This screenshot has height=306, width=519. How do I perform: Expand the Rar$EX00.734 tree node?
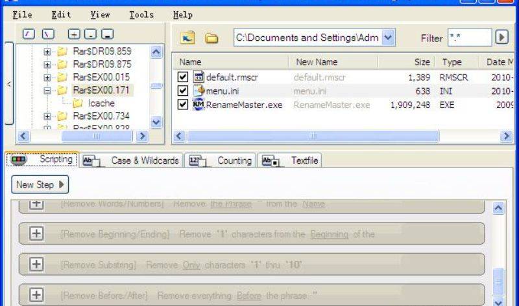point(47,116)
